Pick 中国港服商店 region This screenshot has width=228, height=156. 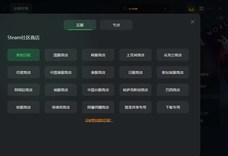tap(61, 72)
